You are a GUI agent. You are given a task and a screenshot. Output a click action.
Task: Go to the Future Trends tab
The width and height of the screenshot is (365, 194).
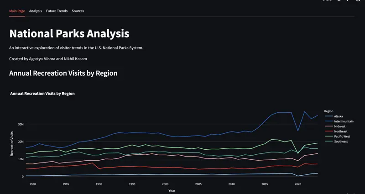coord(57,11)
